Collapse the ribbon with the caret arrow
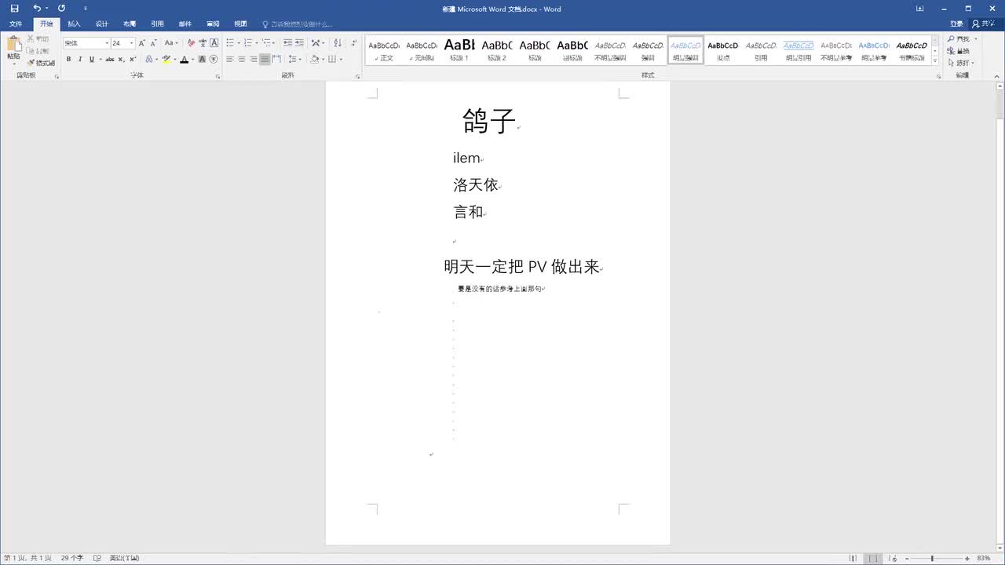Screen dimensions: 1005x565 click(997, 76)
